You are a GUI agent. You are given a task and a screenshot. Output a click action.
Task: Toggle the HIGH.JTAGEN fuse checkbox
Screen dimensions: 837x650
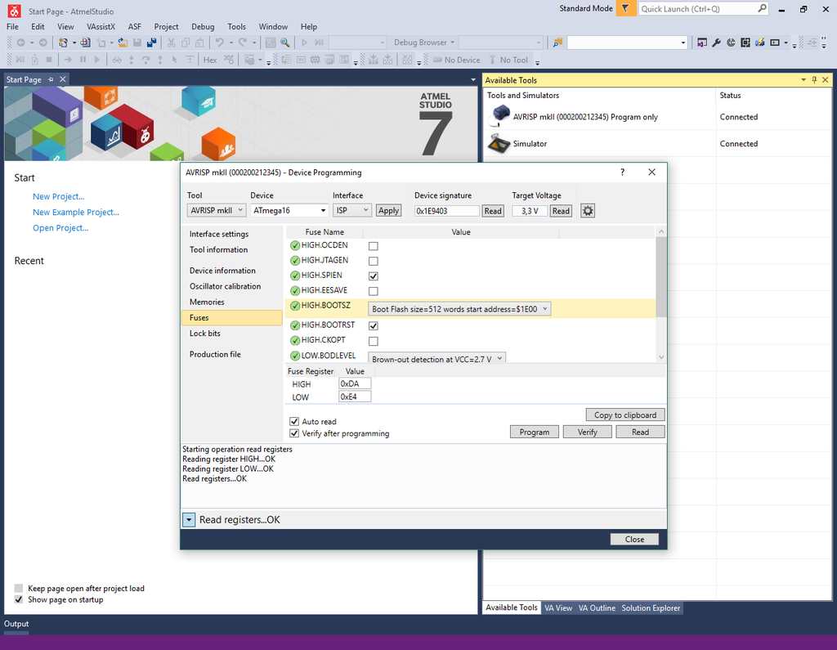[373, 261]
